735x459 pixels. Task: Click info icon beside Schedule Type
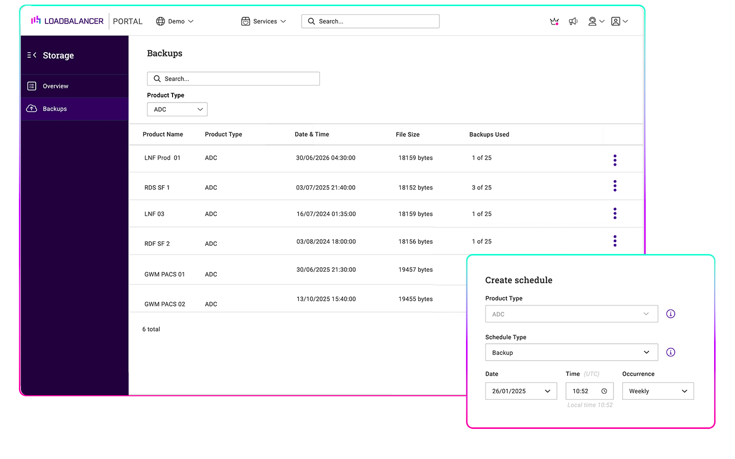[x=671, y=352]
